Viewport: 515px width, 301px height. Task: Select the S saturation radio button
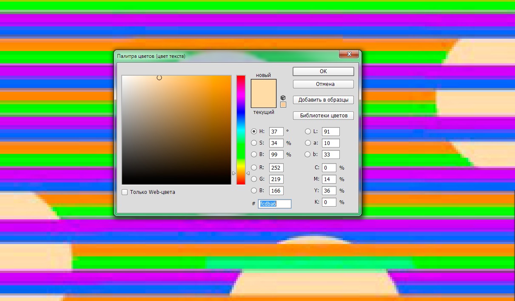254,143
